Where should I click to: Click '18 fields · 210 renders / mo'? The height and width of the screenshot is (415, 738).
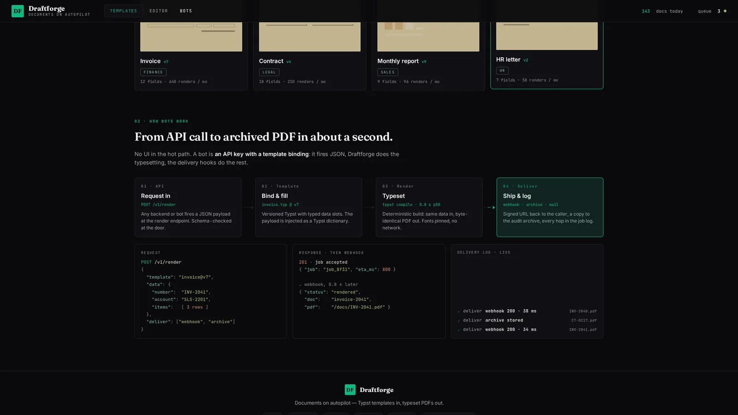coord(292,82)
